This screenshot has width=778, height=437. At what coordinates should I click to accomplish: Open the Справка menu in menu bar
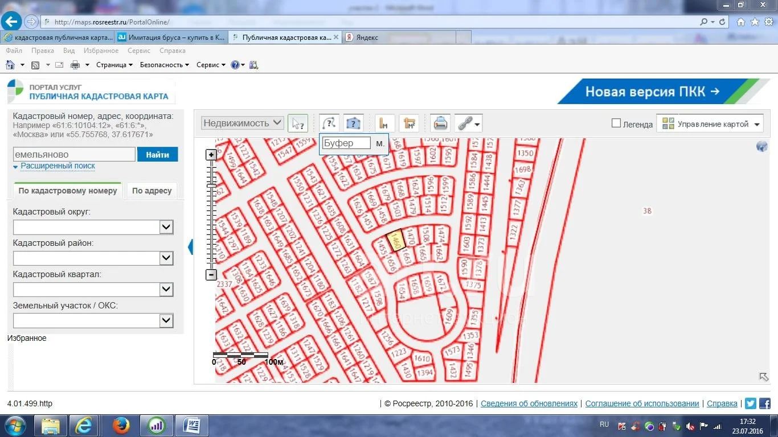coord(173,51)
